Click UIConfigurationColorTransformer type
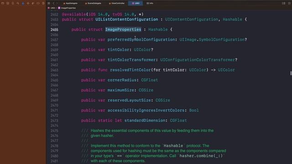Viewport: 292px width, 164px height. pyautogui.click(x=198, y=60)
